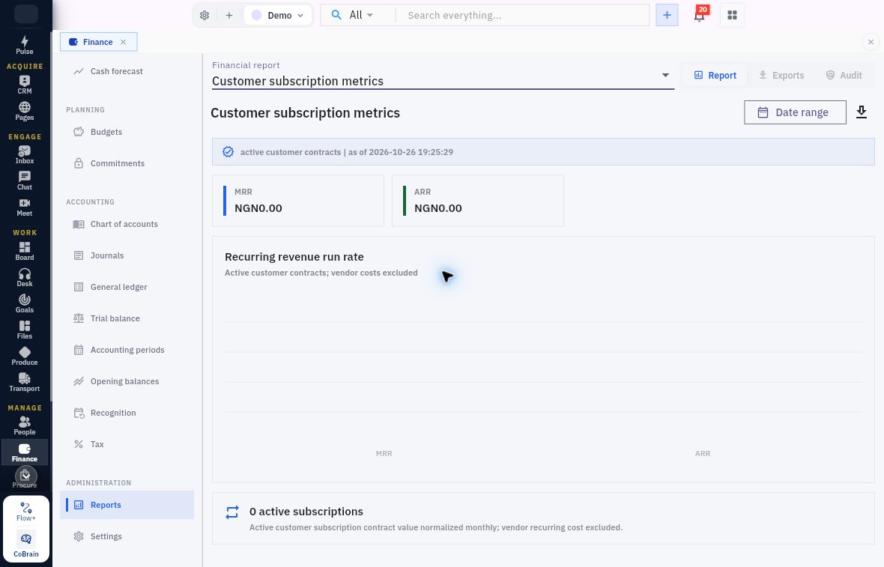The height and width of the screenshot is (567, 884).
Task: Open the Chat module
Action: (x=24, y=181)
